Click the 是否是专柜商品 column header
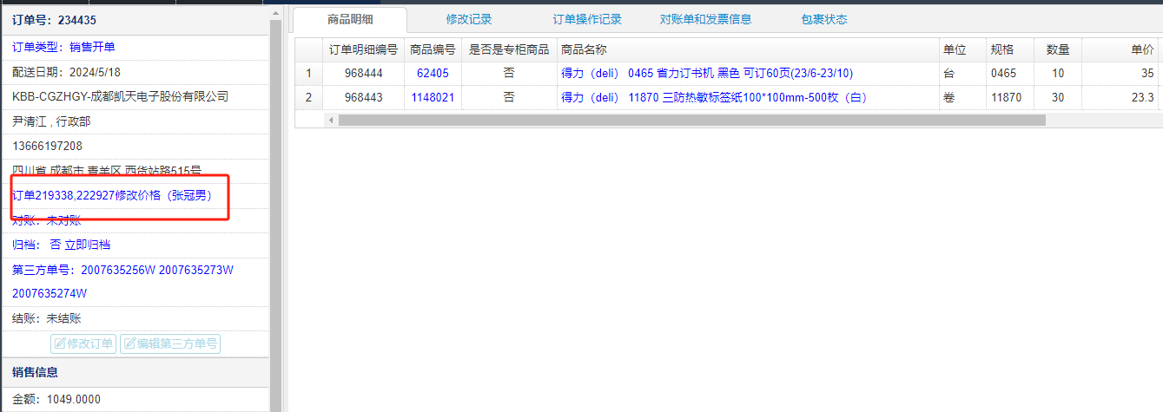The image size is (1163, 412). pos(508,50)
